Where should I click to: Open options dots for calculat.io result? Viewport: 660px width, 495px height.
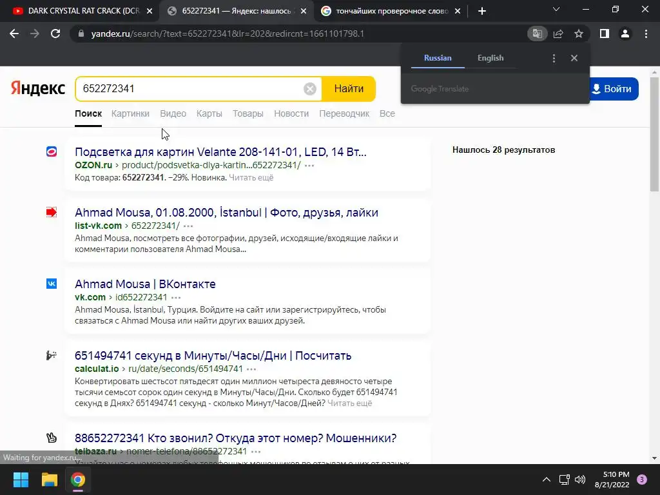click(x=251, y=369)
